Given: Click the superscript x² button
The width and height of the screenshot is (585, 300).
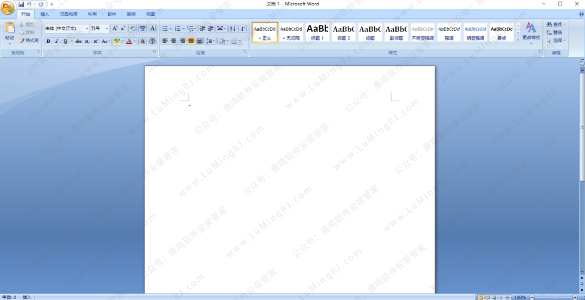Looking at the screenshot, I should [x=96, y=41].
